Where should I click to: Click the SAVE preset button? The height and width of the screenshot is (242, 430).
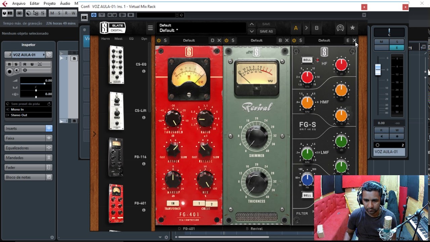[x=266, y=24]
